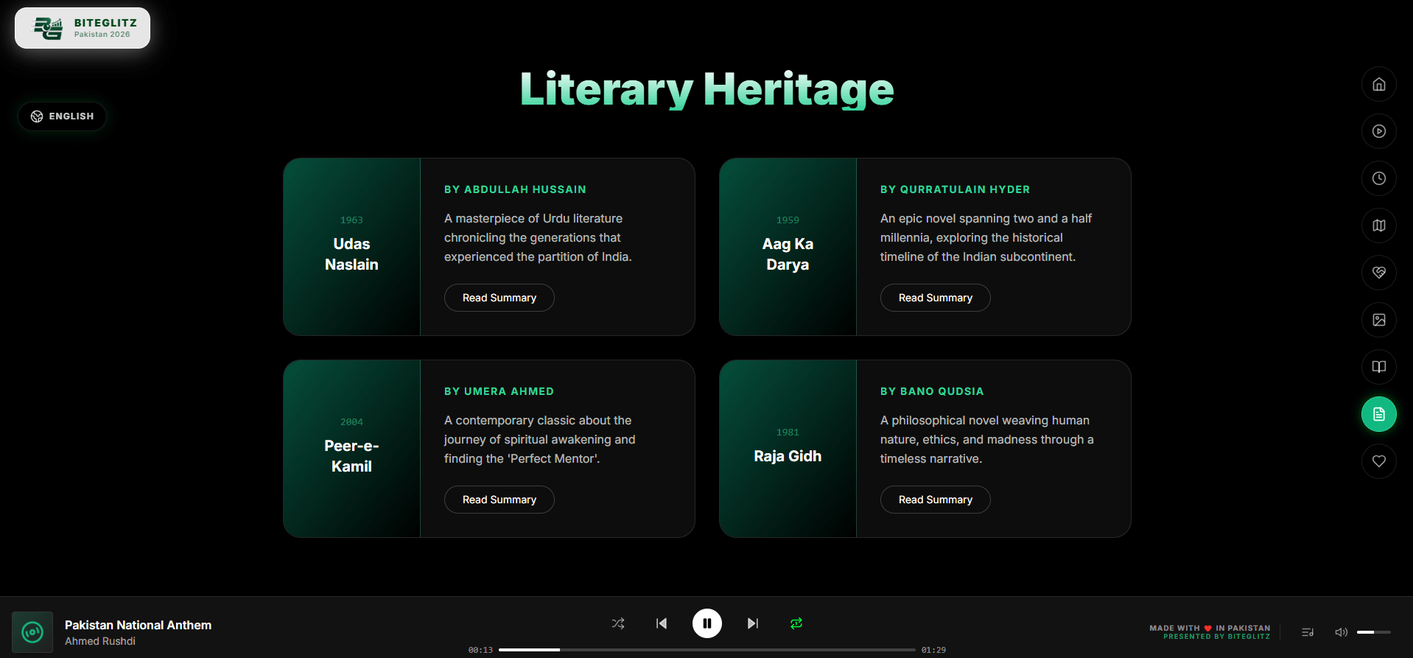Viewport: 1413px width, 658px height.
Task: Mute using the speaker volume icon
Action: pyautogui.click(x=1341, y=632)
